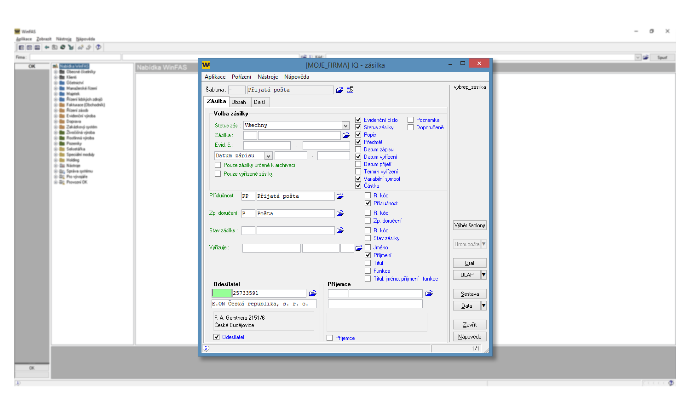Expand the Holding tree node in WinFAS
This screenshot has height=414, width=690.
56,160
